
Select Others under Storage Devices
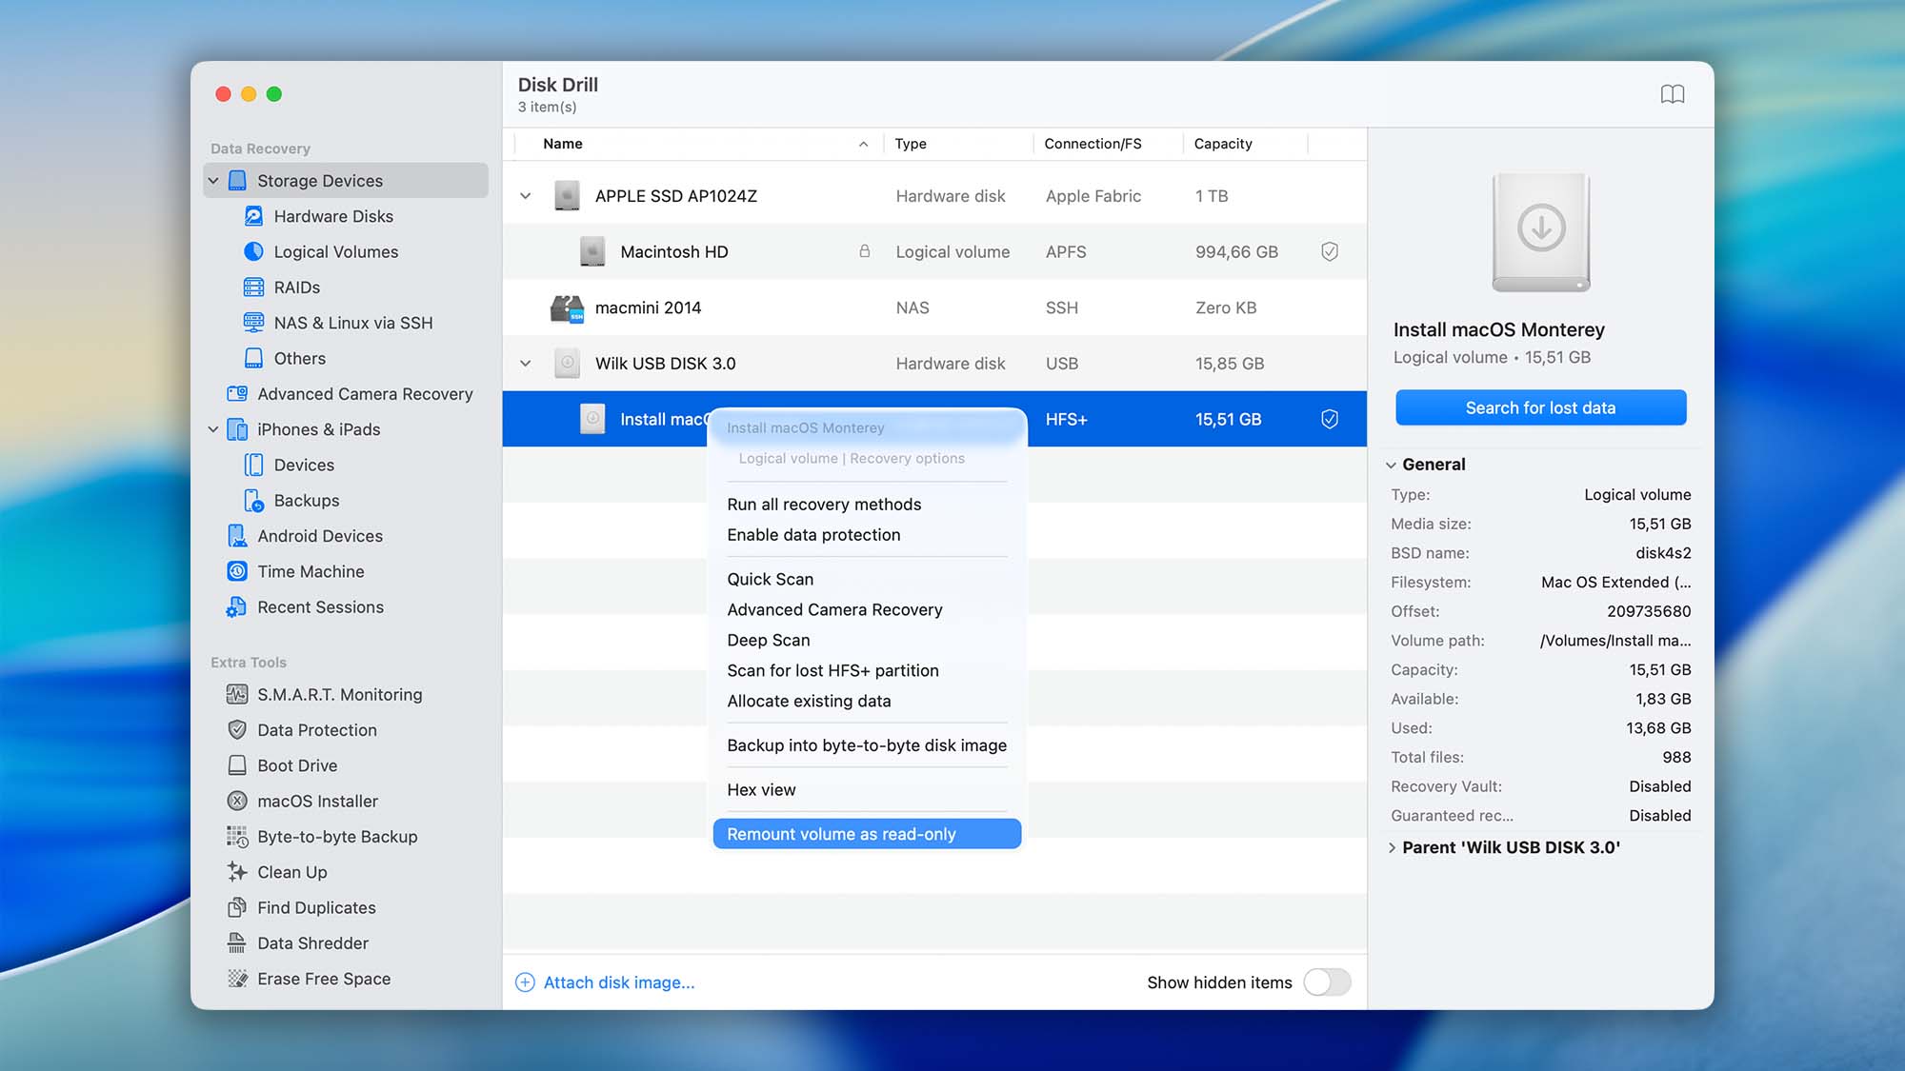pos(300,358)
